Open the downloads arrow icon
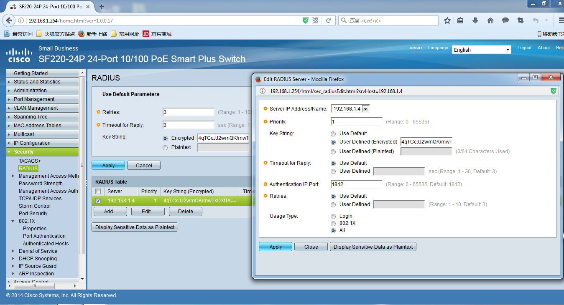This screenshot has width=564, height=305. (475, 20)
